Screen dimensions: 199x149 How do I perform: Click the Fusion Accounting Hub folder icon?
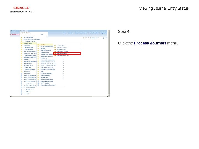(38, 79)
